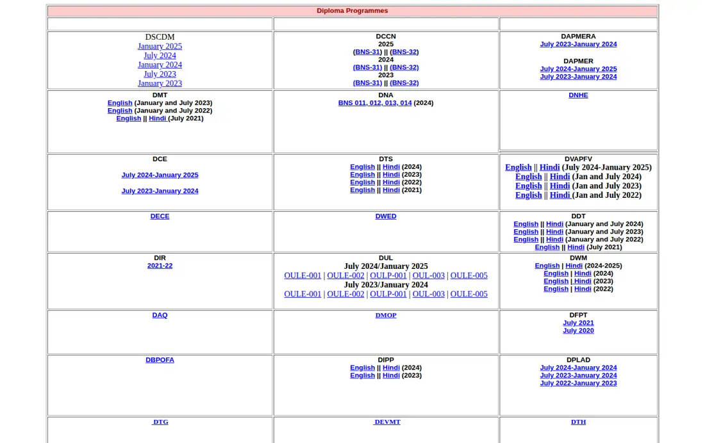
Task: Open DMT English January and July 2023
Action: pyautogui.click(x=120, y=103)
